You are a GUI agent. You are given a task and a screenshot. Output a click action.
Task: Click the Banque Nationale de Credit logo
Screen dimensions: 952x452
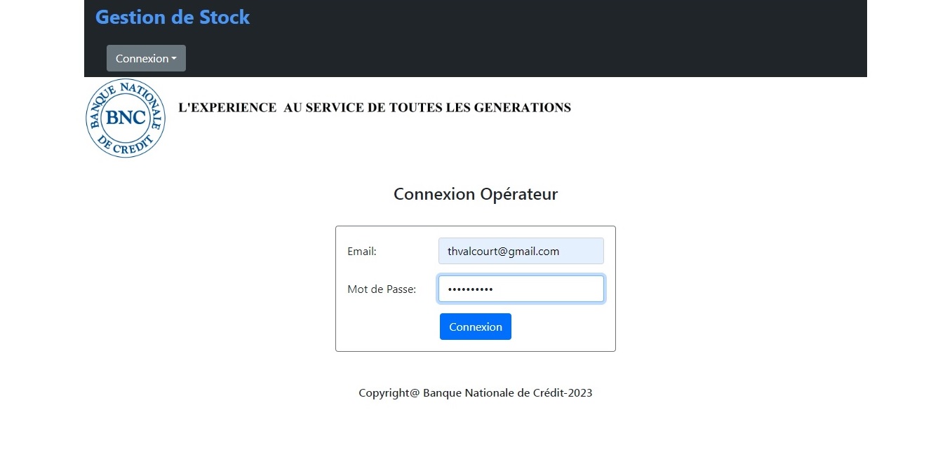coord(126,118)
